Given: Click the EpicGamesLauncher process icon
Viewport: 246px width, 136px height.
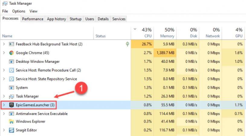Looking at the screenshot, I should [x=11, y=105].
